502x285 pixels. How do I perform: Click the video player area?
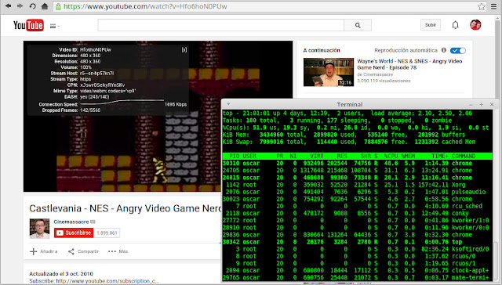pos(158,116)
